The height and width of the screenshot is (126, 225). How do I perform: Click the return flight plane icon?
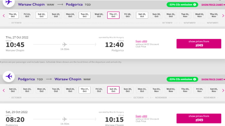pos(9,76)
